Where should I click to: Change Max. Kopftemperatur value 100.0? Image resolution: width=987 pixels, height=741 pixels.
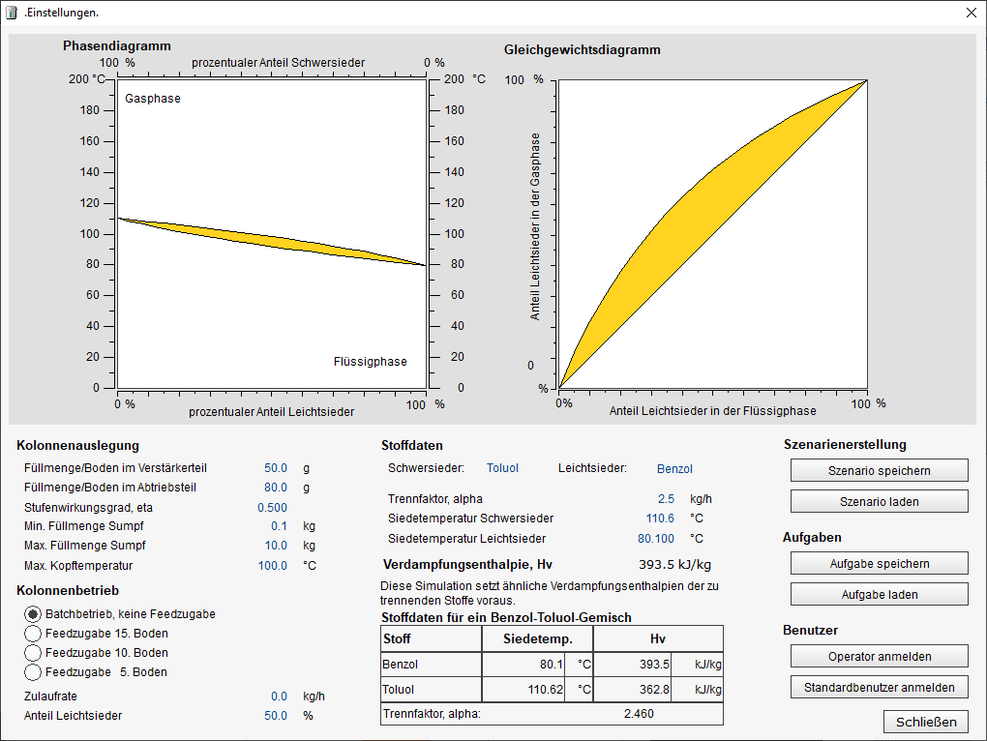pos(272,566)
